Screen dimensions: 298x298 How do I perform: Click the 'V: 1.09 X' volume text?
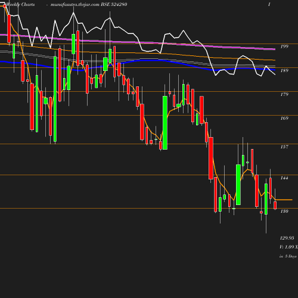(x=288, y=247)
